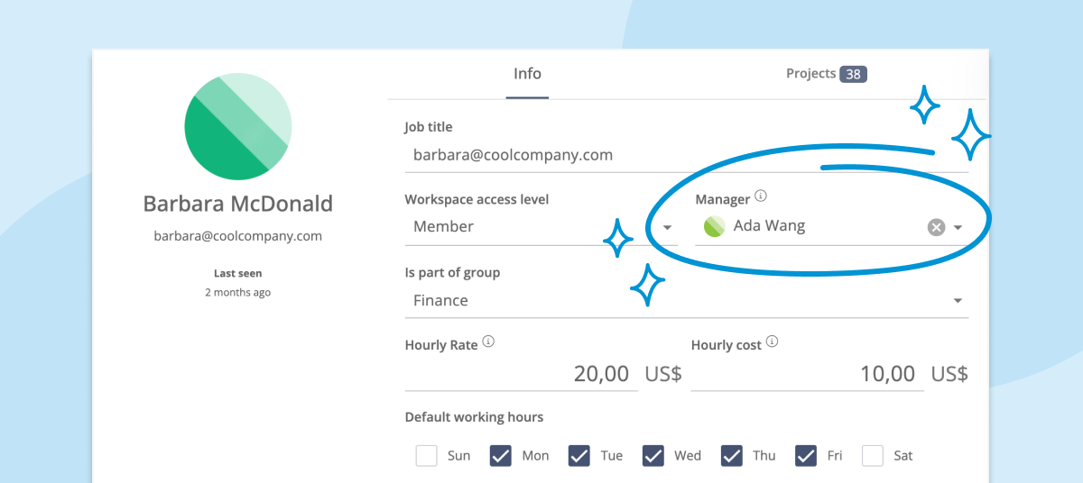
Task: Open the Is part of group dropdown
Action: pyautogui.click(x=687, y=301)
